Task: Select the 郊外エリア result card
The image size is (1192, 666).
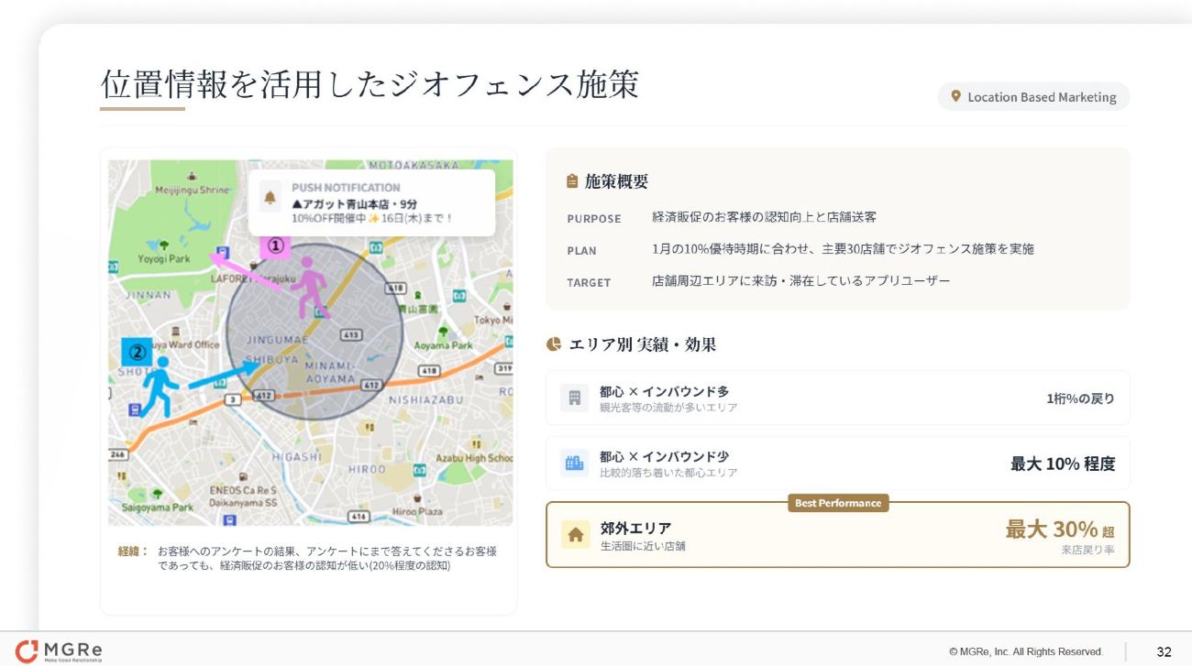Action: click(x=837, y=535)
